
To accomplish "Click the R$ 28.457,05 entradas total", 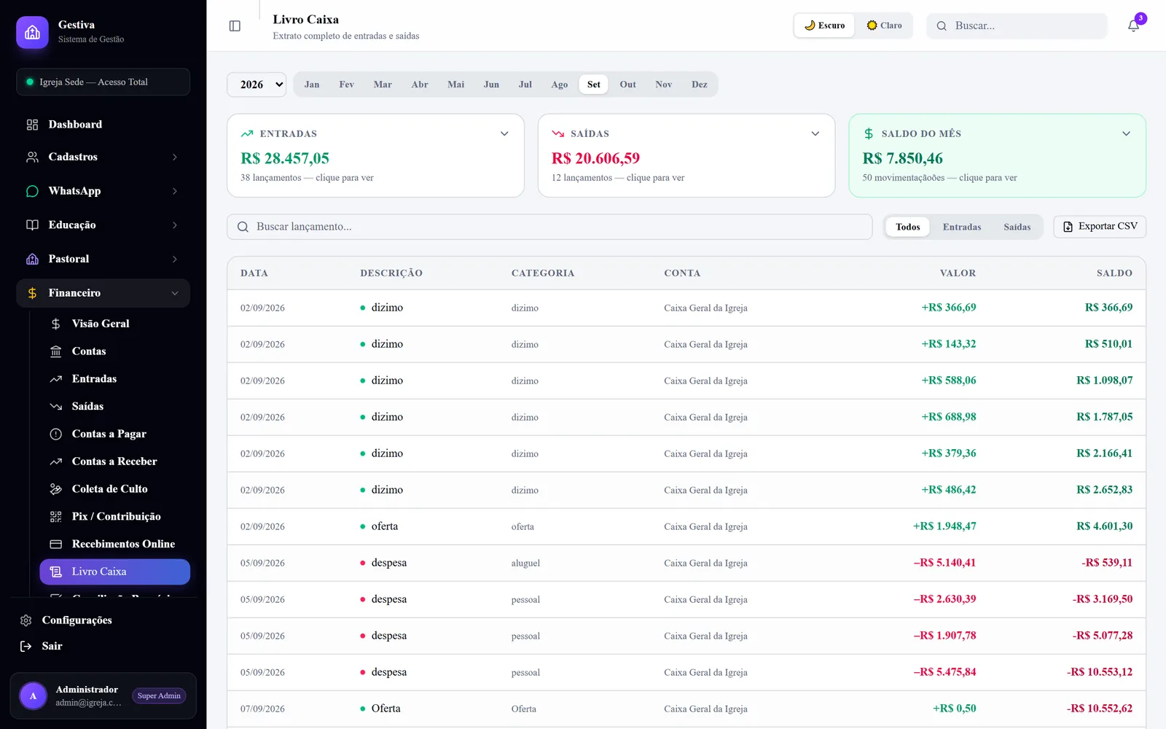I will point(285,158).
